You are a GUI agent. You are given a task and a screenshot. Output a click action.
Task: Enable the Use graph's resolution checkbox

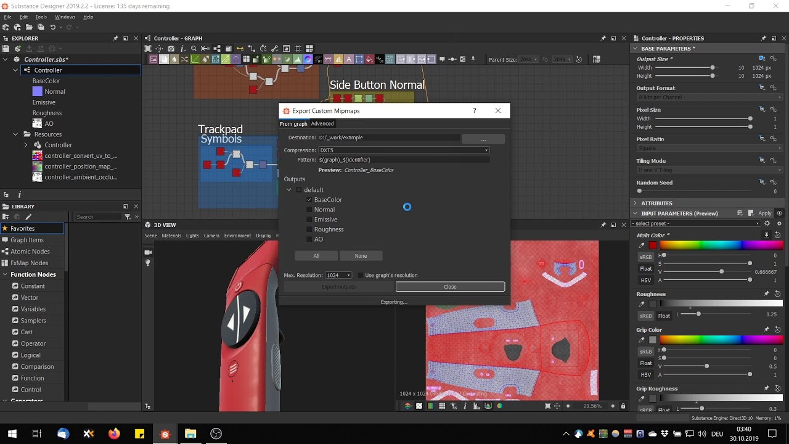pyautogui.click(x=359, y=275)
